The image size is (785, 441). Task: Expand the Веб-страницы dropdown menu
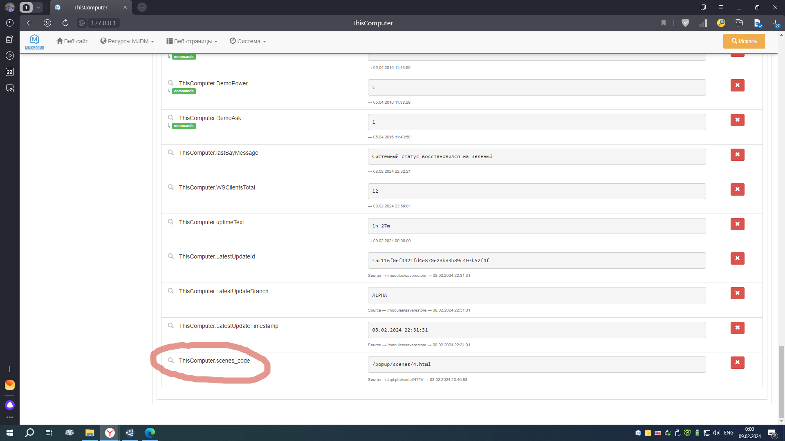[192, 41]
